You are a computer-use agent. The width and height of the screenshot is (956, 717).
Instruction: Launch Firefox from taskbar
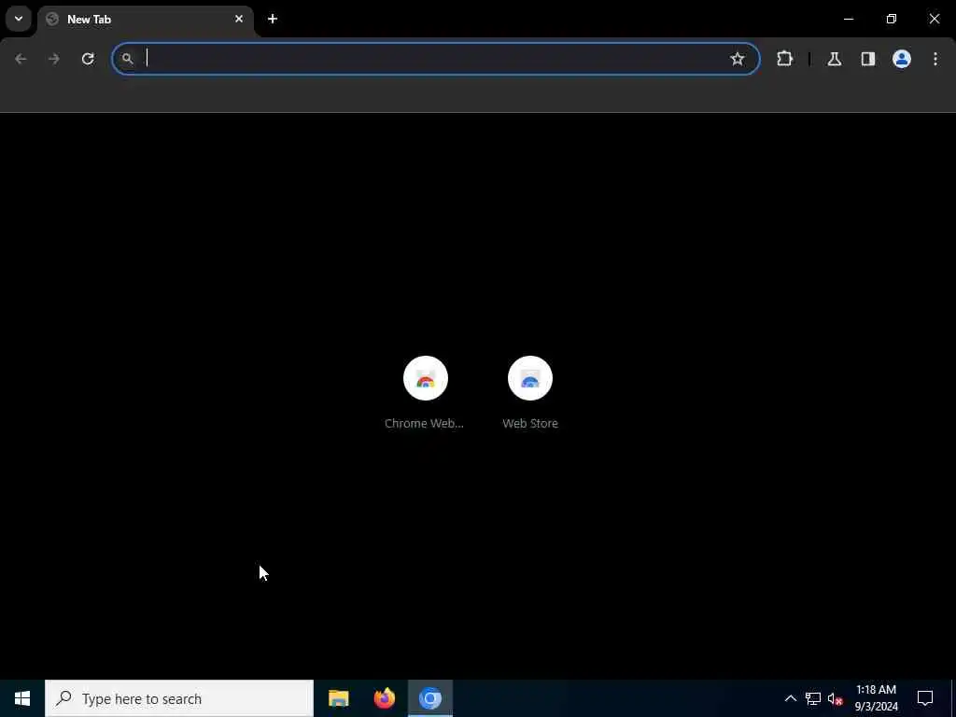coord(384,698)
